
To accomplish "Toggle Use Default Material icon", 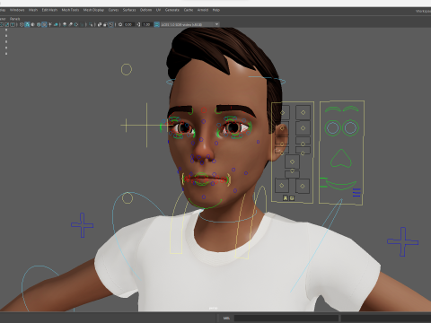I will pos(33,24).
